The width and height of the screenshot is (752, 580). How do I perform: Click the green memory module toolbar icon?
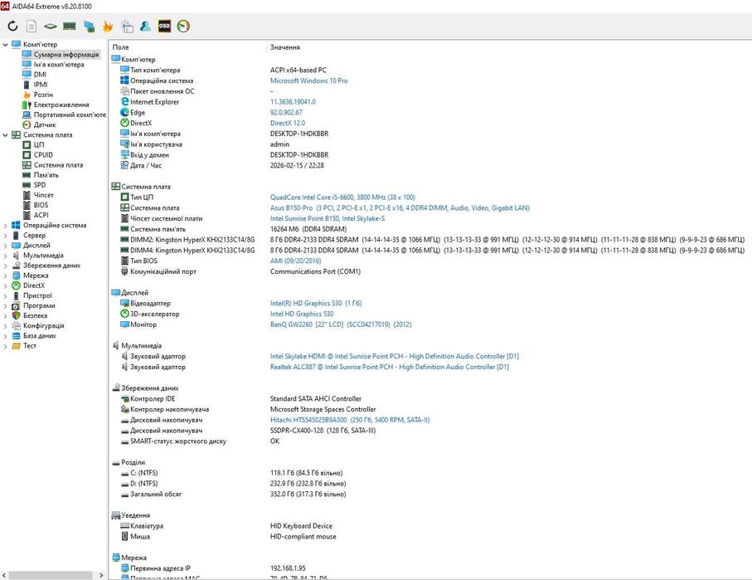tap(70, 26)
